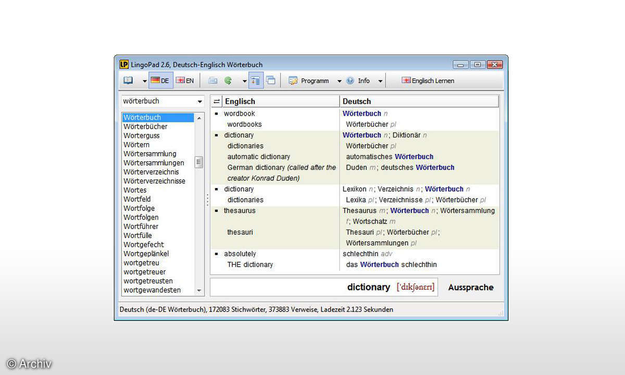Open the search field history dropdown arrow
Image resolution: width=625 pixels, height=375 pixels.
tap(200, 102)
